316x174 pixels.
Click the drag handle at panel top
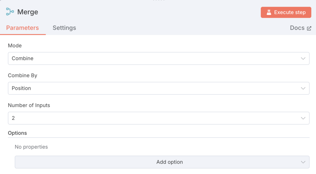[x=158, y=1]
